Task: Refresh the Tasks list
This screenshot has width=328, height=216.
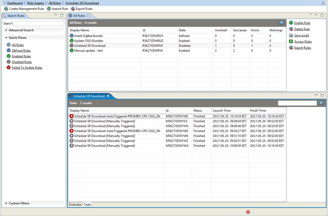Action: click(x=321, y=103)
